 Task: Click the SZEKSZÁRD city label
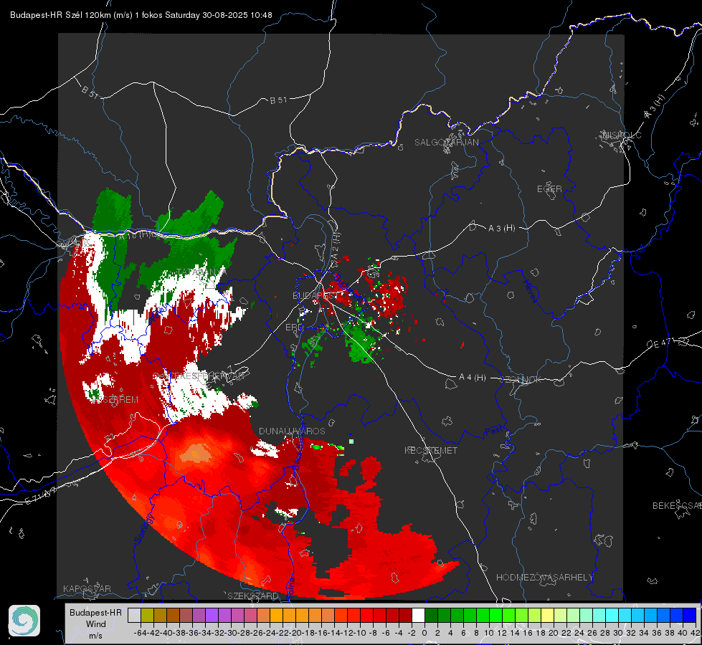tap(253, 596)
